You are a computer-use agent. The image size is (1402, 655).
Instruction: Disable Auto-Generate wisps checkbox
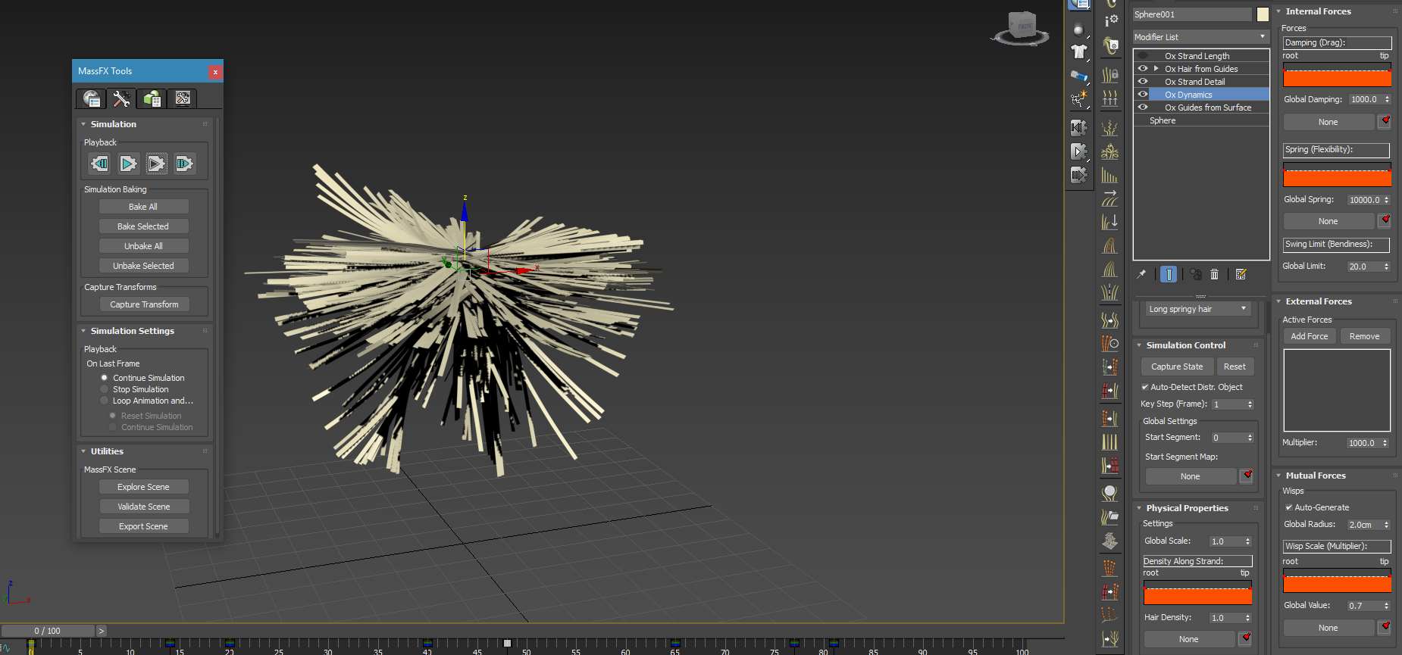[1289, 507]
